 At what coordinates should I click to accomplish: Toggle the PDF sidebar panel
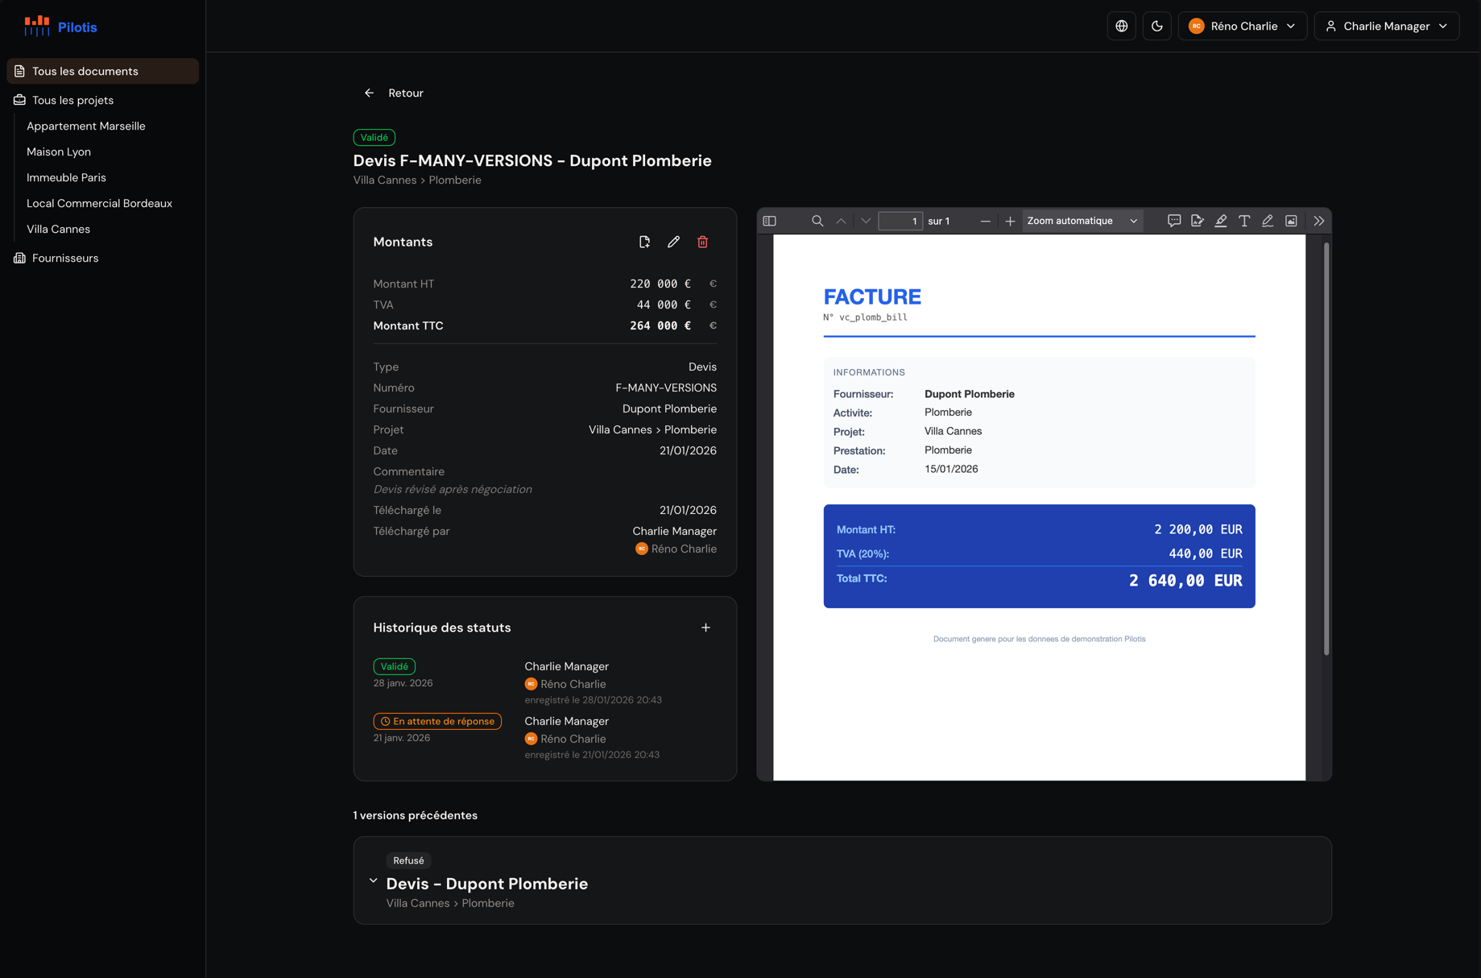(x=769, y=220)
